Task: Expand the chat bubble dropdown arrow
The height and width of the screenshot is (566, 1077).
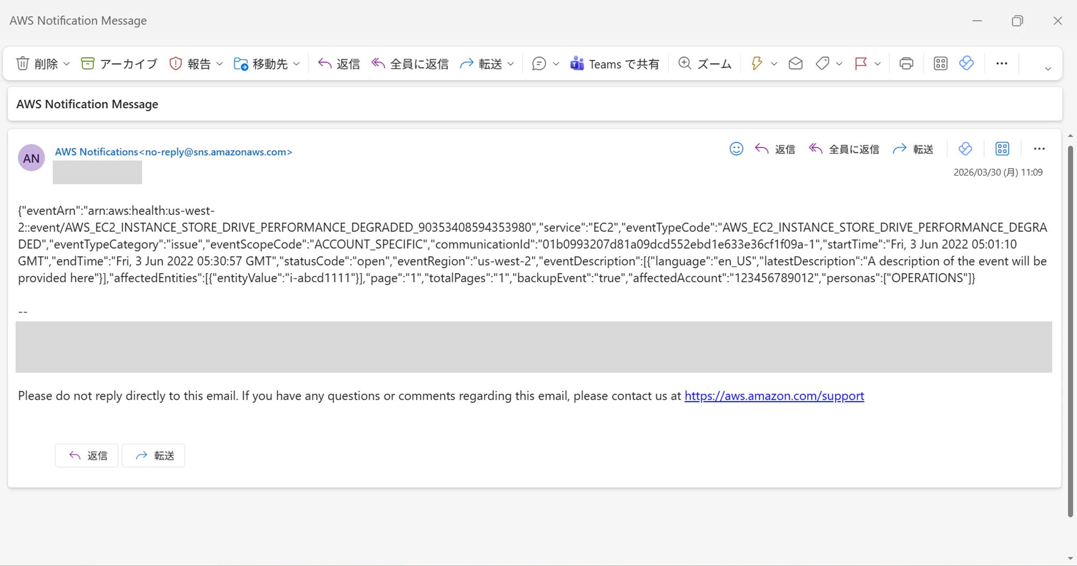Action: (556, 64)
